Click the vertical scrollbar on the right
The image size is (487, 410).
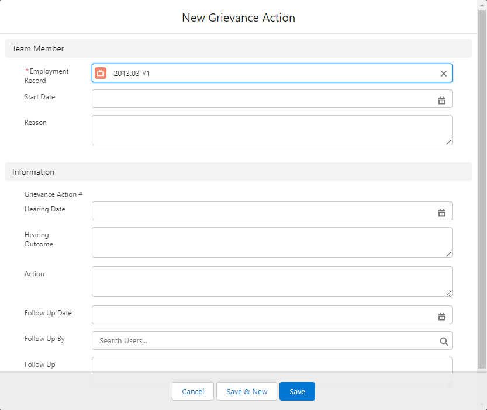(482, 187)
